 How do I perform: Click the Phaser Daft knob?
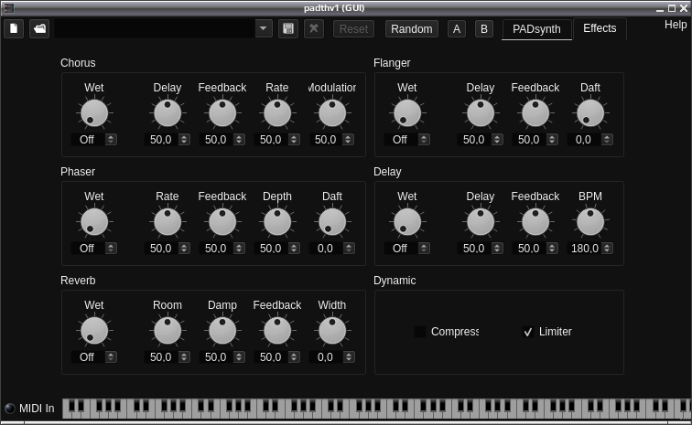click(x=332, y=222)
